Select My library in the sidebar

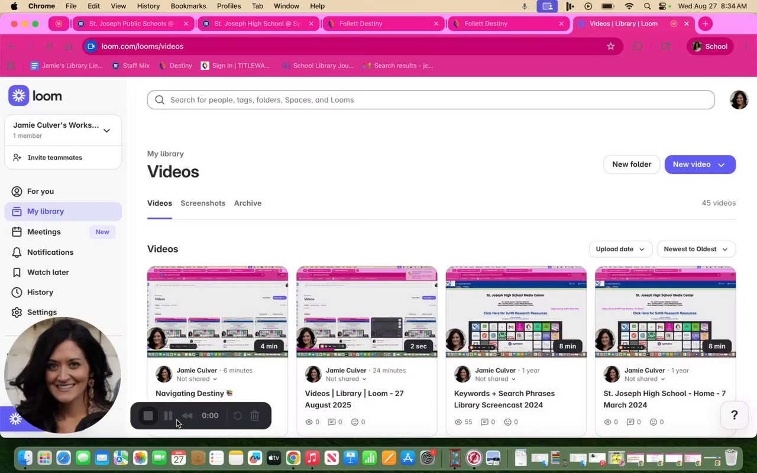coord(63,211)
